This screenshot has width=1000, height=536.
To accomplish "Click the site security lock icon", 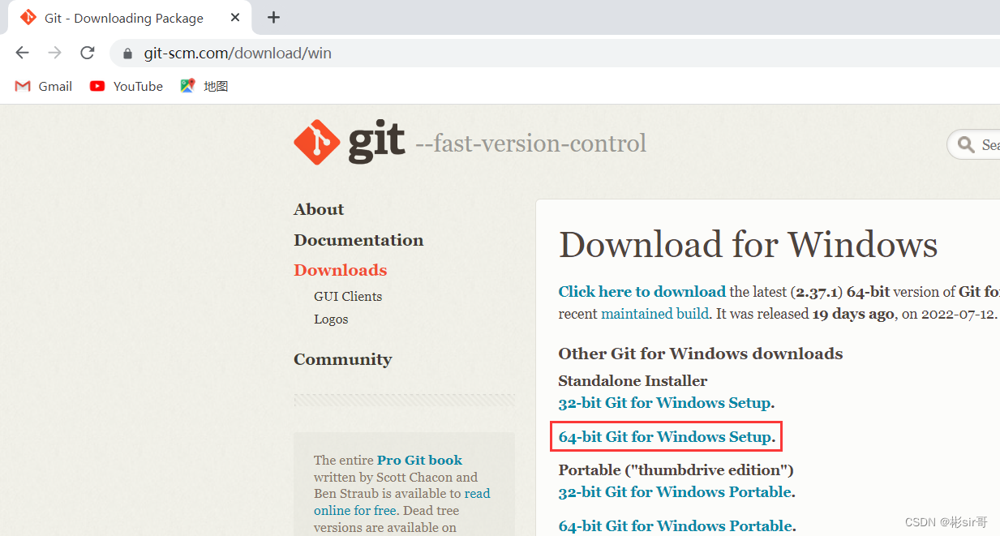I will coord(127,53).
